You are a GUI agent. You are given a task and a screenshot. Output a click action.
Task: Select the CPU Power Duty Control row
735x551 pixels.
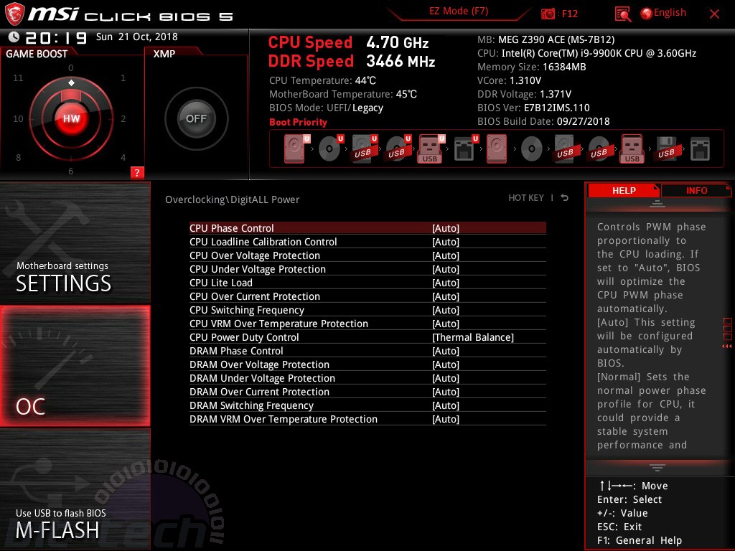367,337
